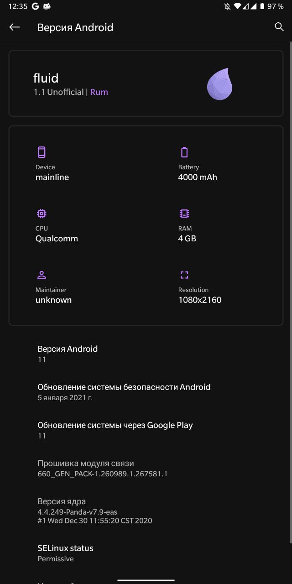
Task: Tap the bottom navigation gesture pill
Action: [x=146, y=580]
